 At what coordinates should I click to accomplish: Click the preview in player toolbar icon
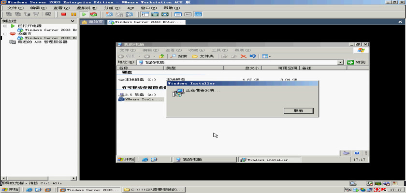click(48, 14)
